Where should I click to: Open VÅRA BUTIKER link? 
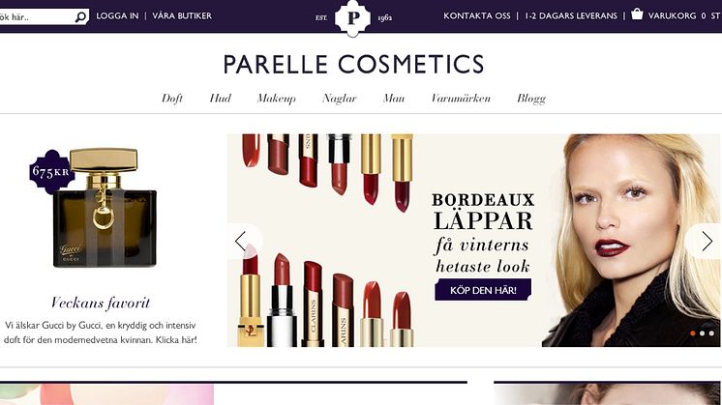click(x=182, y=15)
